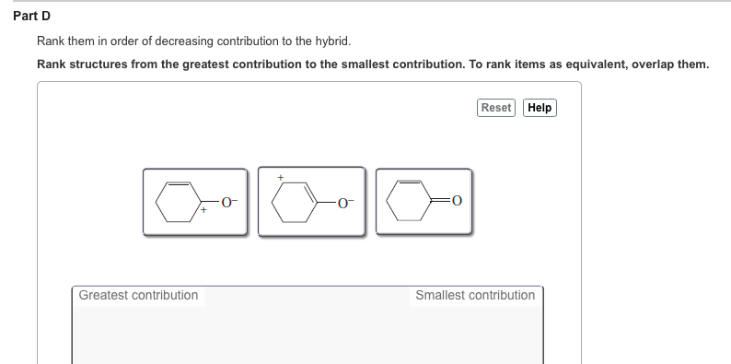Click the O− atom in first structure
The image size is (731, 364).
(229, 202)
